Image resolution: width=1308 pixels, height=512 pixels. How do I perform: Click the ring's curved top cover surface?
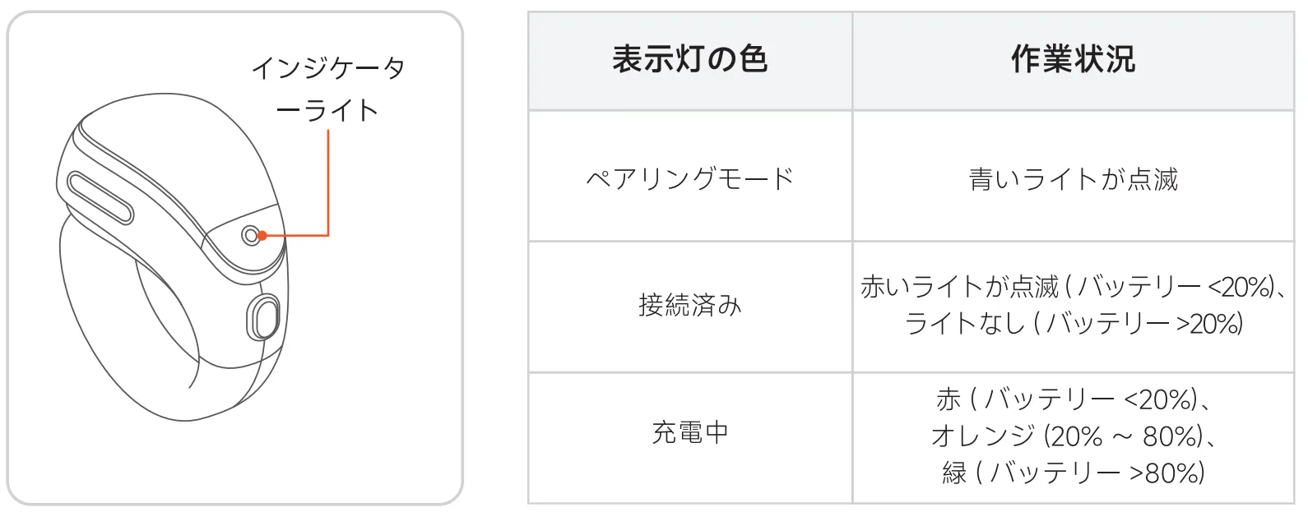(165, 164)
